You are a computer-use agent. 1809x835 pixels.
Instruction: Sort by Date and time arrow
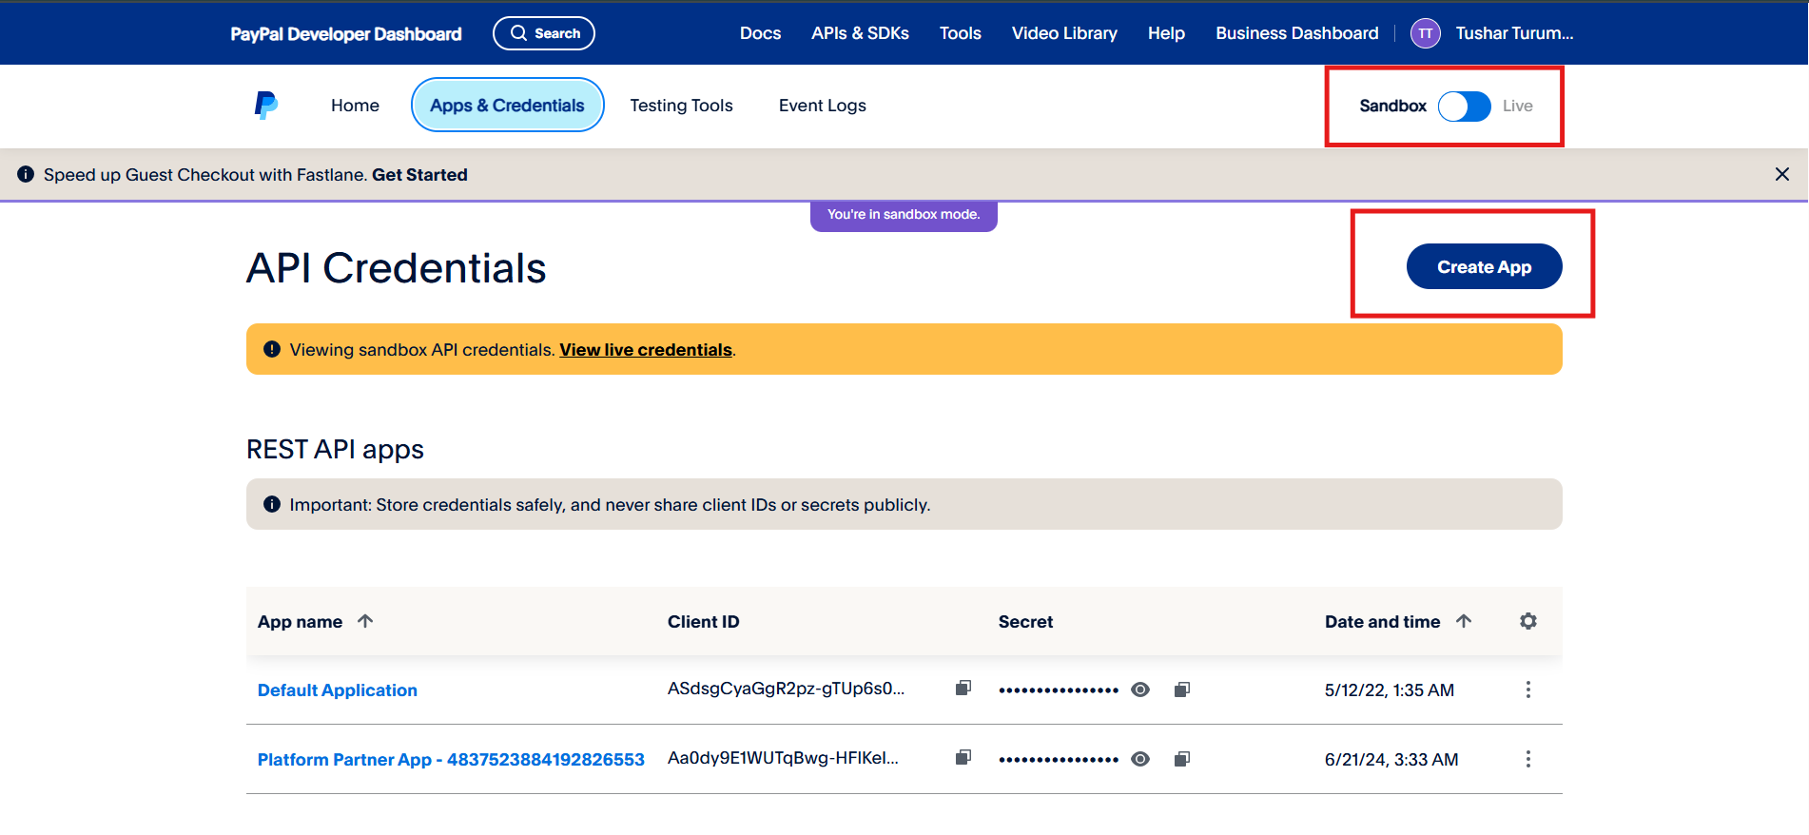click(1463, 621)
